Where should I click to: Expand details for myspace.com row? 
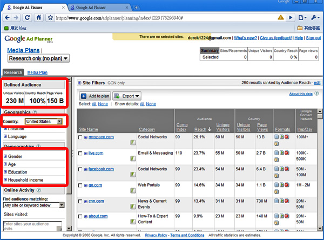[86, 137]
